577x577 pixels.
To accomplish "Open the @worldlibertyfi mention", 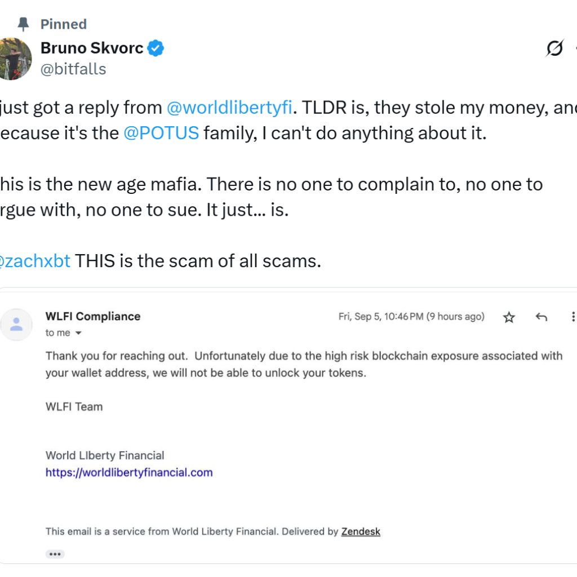I will [x=229, y=107].
